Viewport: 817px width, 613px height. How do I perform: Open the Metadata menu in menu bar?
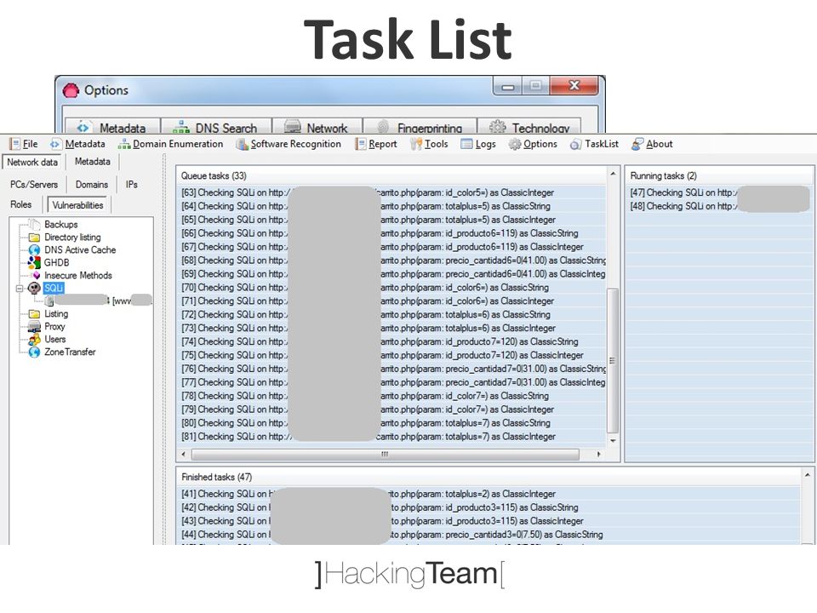click(x=78, y=144)
